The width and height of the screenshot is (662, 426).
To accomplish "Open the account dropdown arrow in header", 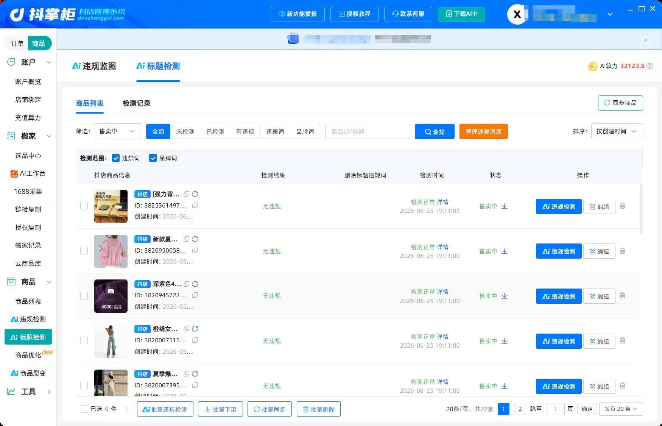I will coord(610,14).
